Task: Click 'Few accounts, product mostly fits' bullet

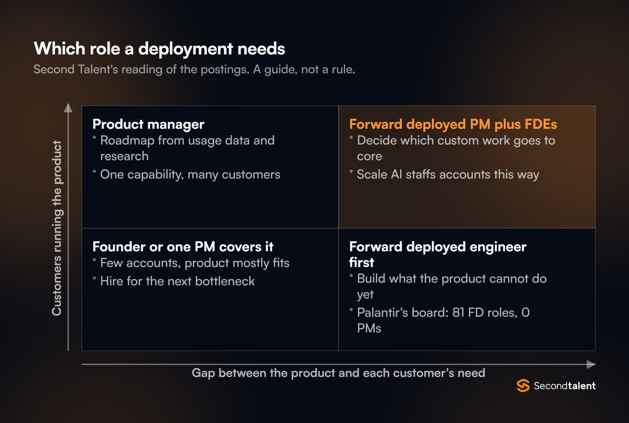Action: tap(195, 263)
